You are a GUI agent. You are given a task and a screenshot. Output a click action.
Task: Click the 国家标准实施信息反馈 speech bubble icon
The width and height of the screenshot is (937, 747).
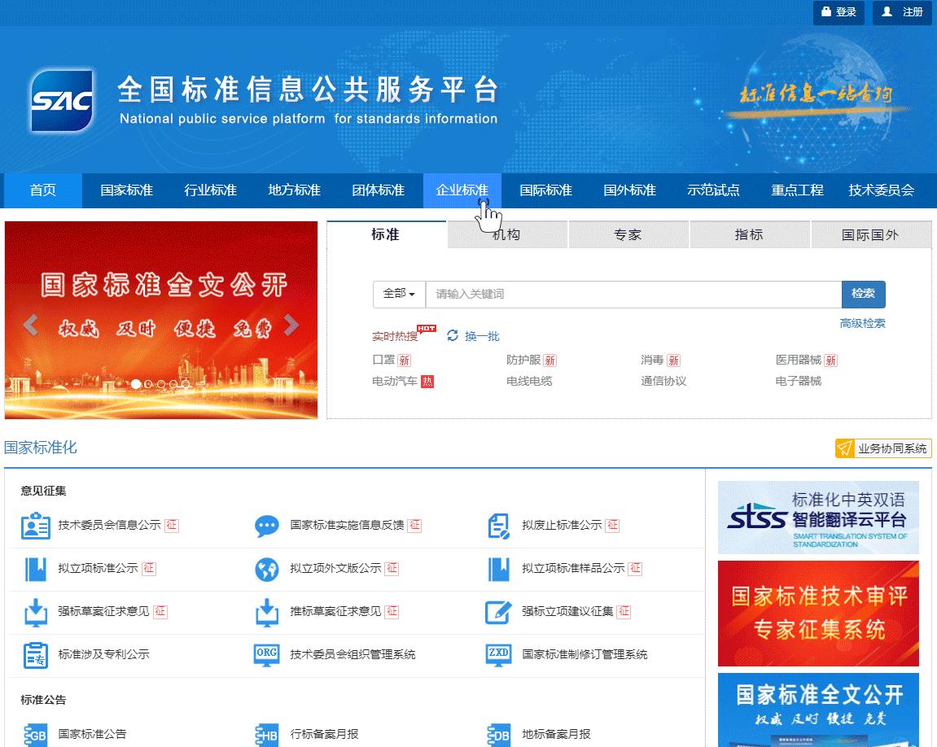coord(265,526)
